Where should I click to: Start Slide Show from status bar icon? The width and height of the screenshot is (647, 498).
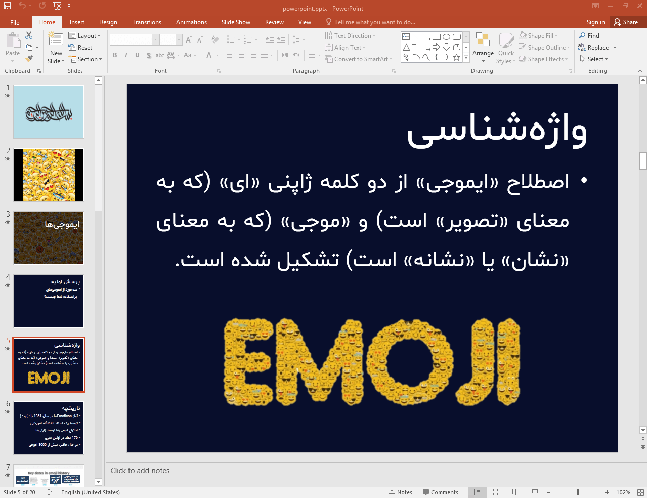[535, 492]
